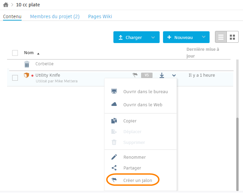Switch to list view
Image resolution: width=243 pixels, height=193 pixels.
coord(221,37)
